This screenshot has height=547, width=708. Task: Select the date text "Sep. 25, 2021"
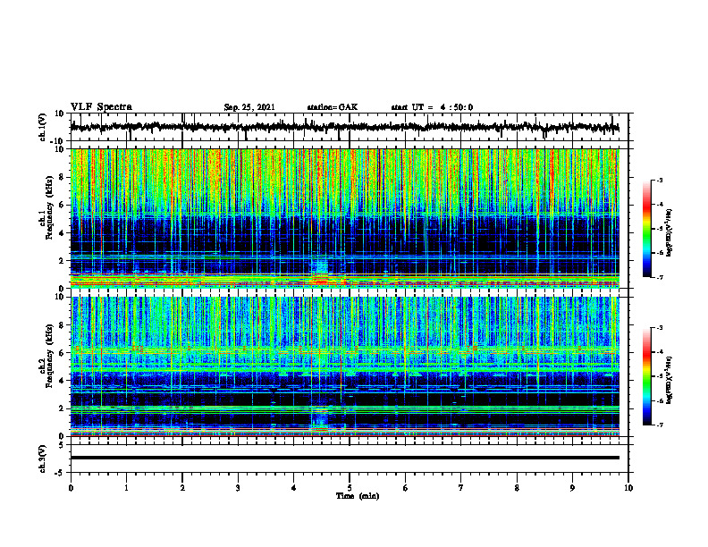coord(249,107)
